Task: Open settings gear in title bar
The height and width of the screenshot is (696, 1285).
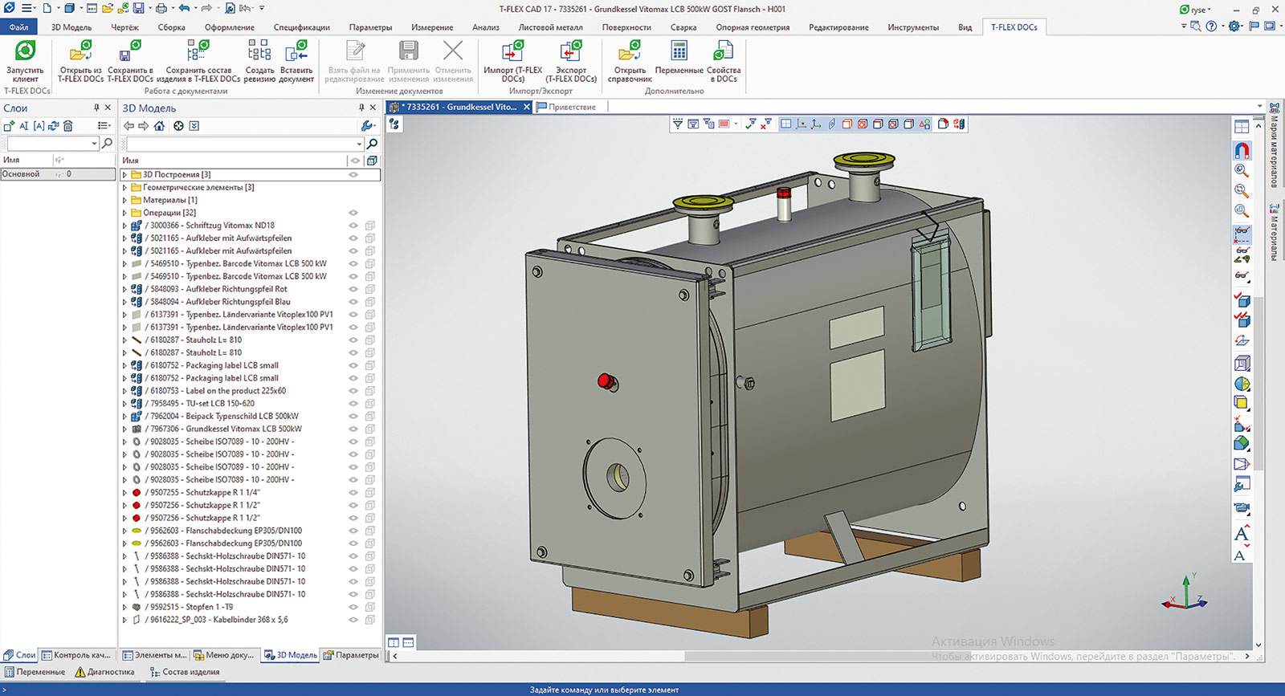Action: (1235, 26)
